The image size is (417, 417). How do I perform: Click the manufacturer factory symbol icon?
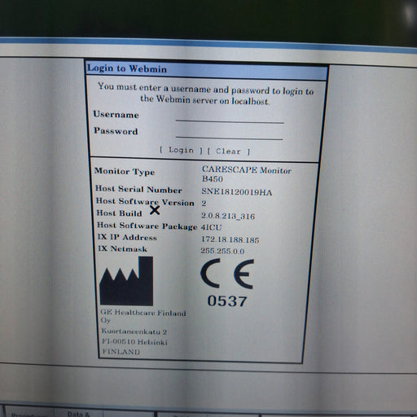(126, 281)
